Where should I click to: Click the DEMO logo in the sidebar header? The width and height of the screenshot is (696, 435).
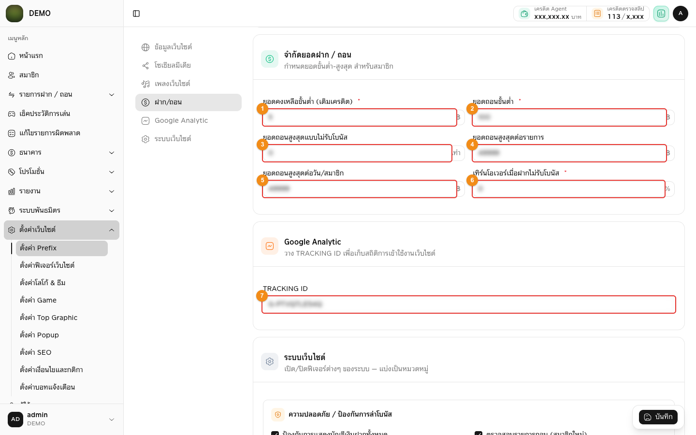pyautogui.click(x=14, y=14)
